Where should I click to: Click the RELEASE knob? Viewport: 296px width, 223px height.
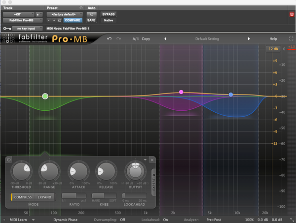click(106, 171)
